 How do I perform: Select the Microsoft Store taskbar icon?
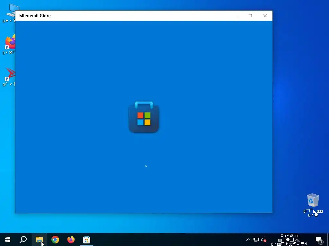pos(86,240)
